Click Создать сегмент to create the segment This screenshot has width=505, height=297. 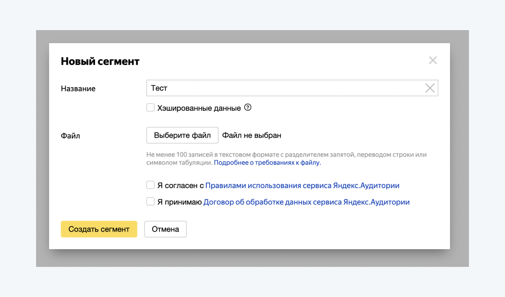pyautogui.click(x=99, y=229)
